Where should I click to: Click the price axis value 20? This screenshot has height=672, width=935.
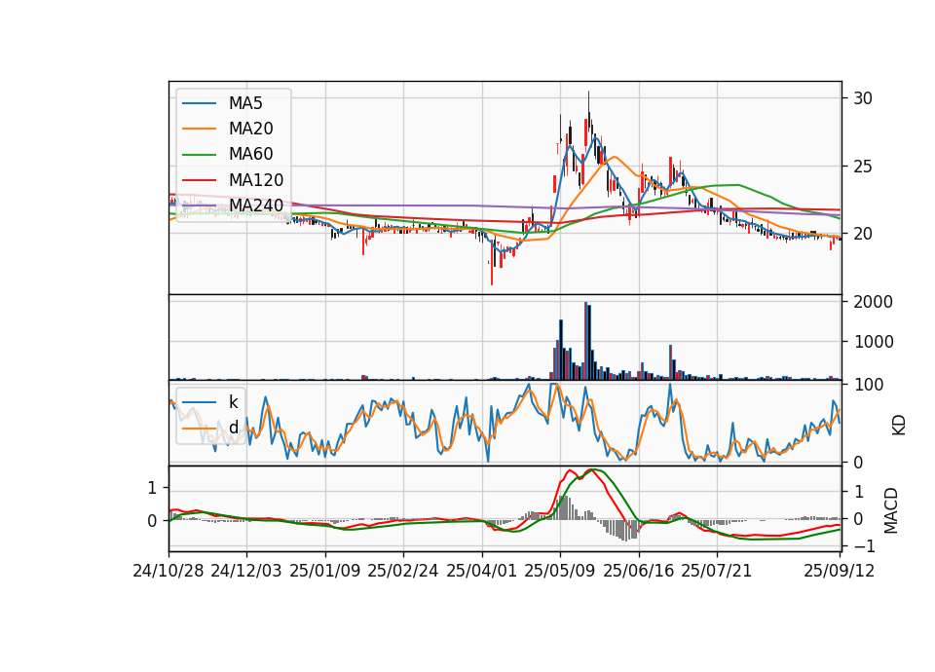(x=863, y=234)
